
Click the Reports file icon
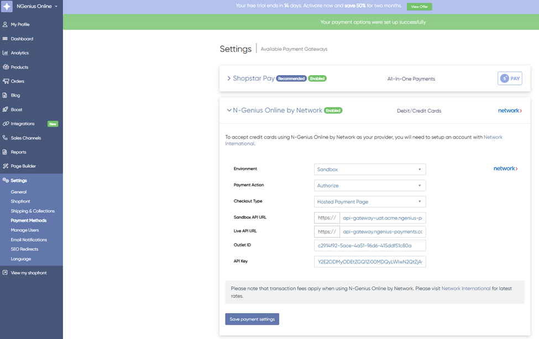[x=5, y=152]
